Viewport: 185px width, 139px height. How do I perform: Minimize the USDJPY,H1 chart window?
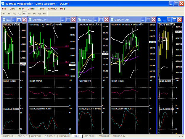[143, 20]
